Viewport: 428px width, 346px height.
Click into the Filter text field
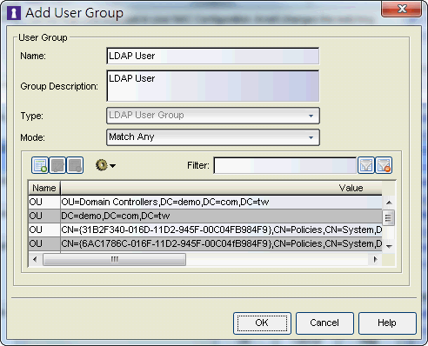(284, 165)
